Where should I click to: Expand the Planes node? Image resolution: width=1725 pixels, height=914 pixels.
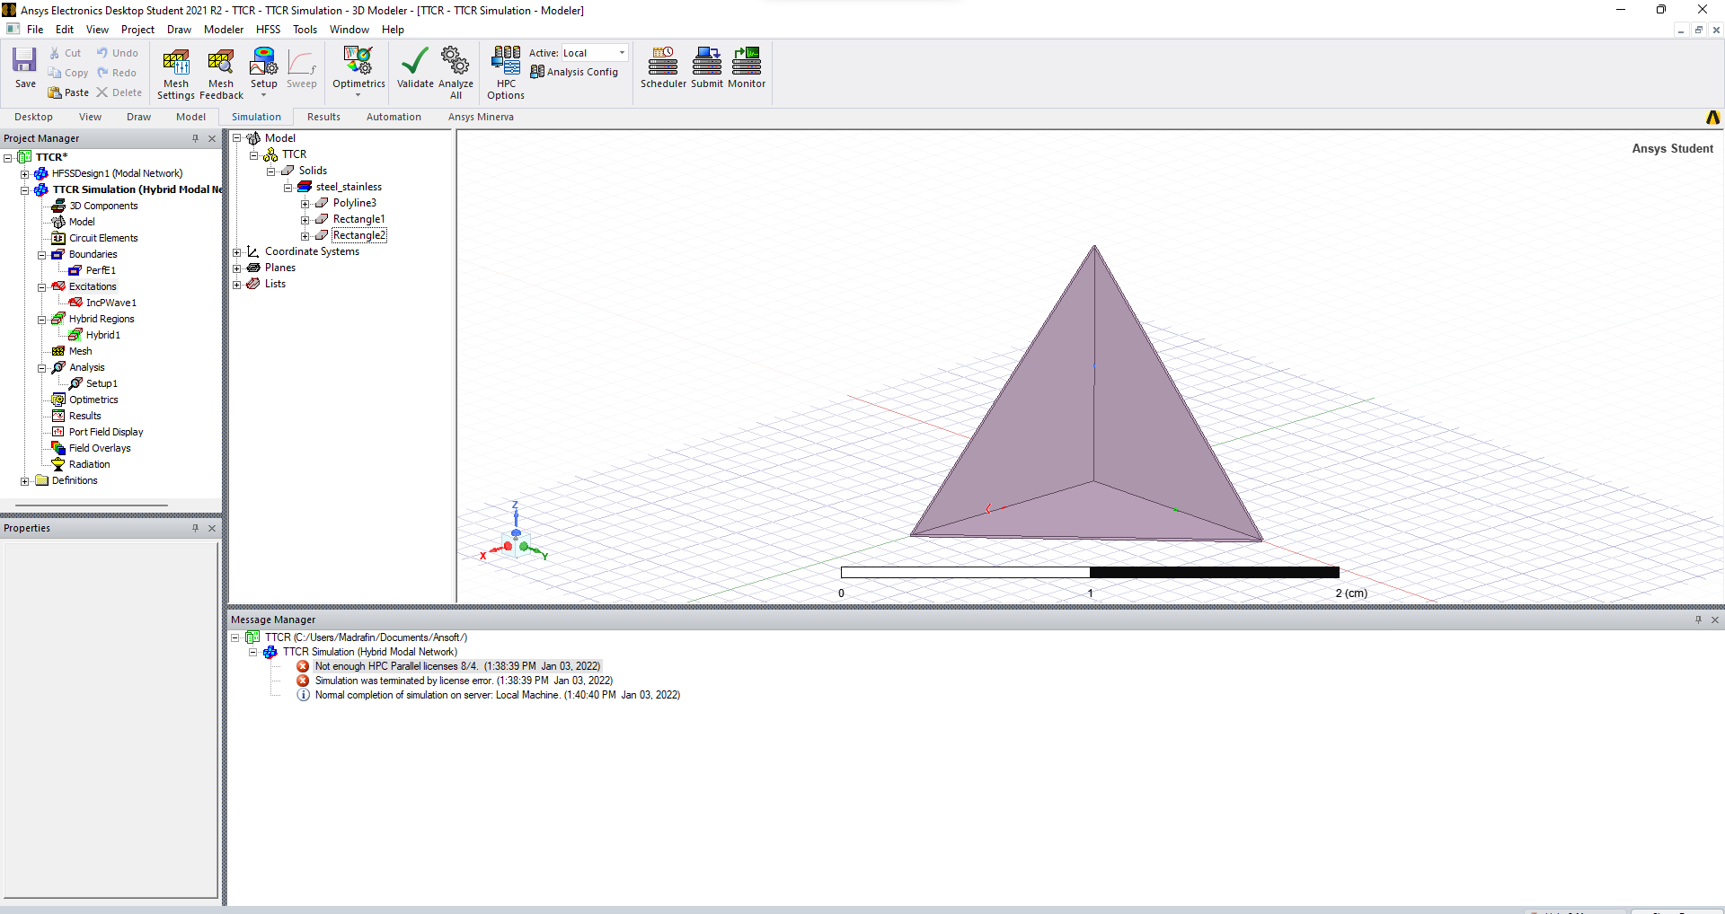click(237, 268)
